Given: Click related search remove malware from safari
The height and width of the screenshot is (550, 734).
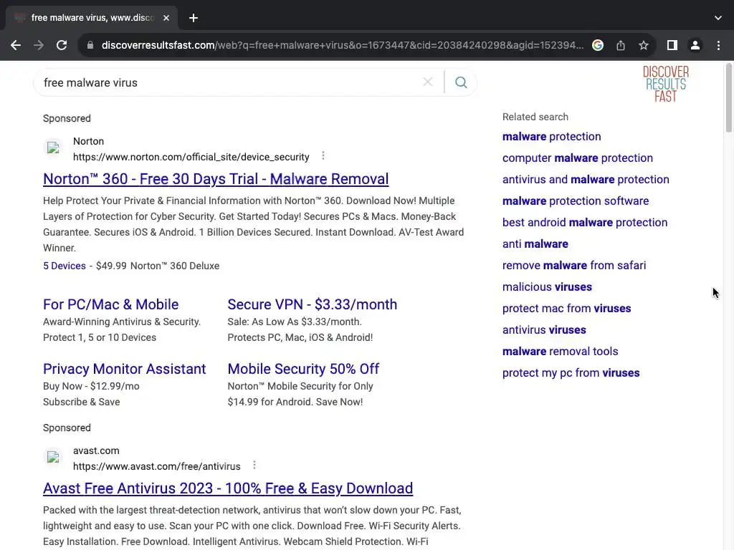Looking at the screenshot, I should tap(574, 266).
